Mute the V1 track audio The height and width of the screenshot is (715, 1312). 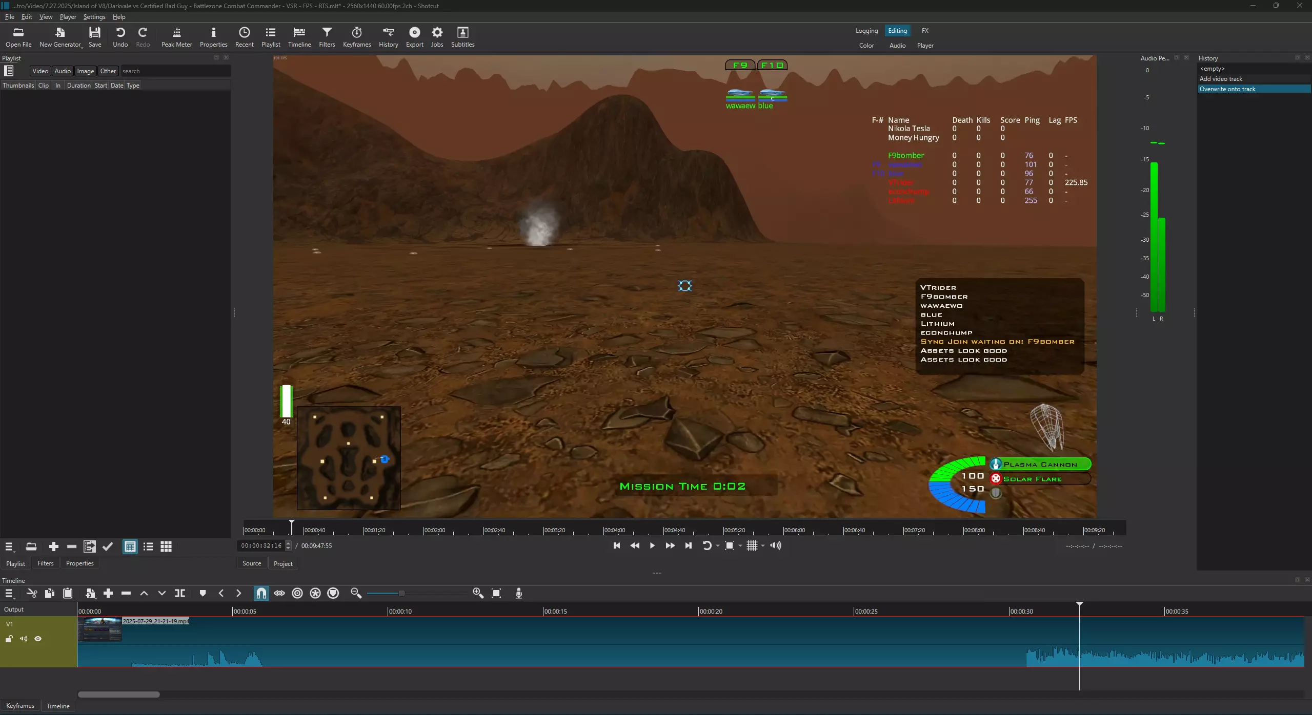coord(24,639)
